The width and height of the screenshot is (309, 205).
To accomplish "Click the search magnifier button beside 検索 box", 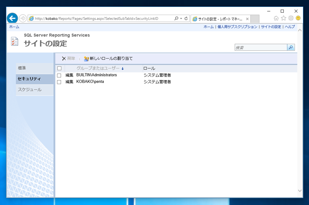I will [x=291, y=47].
